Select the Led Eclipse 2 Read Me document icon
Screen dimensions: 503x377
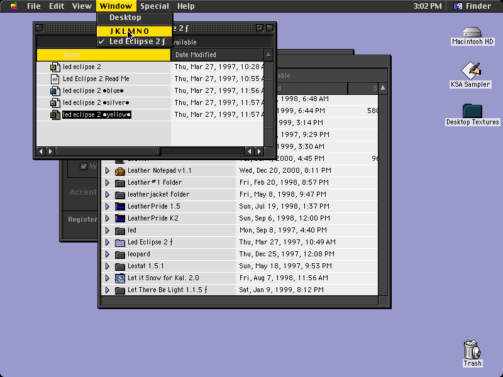55,79
